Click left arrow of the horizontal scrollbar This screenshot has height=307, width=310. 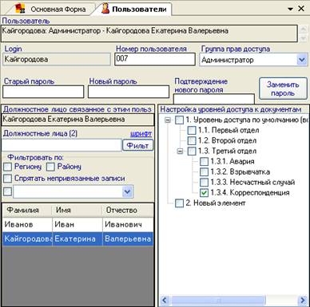point(164,301)
